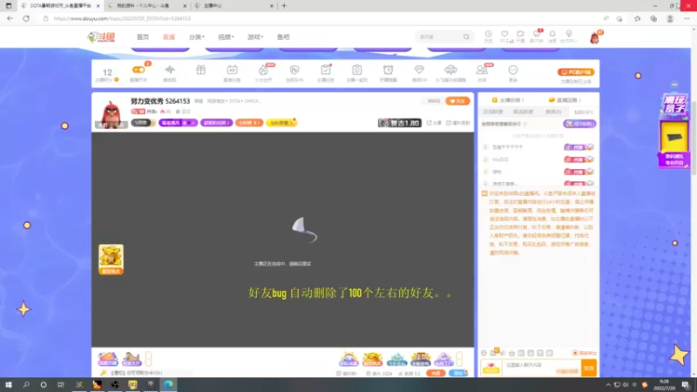
Task: Open the diamond VIP icon
Action: pos(419,70)
